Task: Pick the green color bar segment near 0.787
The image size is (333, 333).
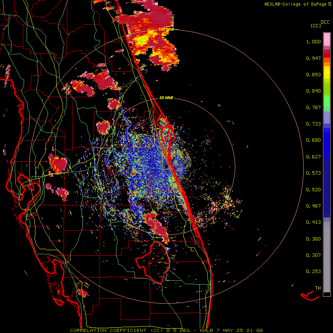Action: pos(327,103)
